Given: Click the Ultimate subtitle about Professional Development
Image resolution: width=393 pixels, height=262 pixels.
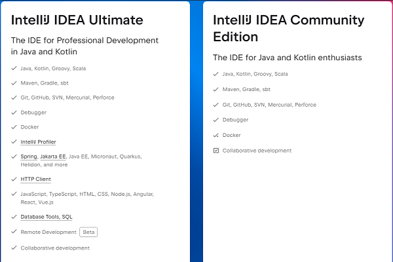Looking at the screenshot, I should (84, 46).
